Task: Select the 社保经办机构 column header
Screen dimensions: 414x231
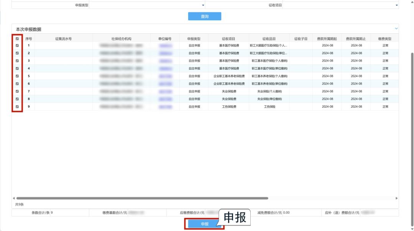Action: click(121, 39)
